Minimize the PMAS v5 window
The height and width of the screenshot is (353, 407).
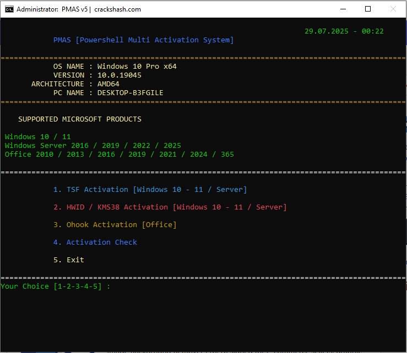pos(343,9)
